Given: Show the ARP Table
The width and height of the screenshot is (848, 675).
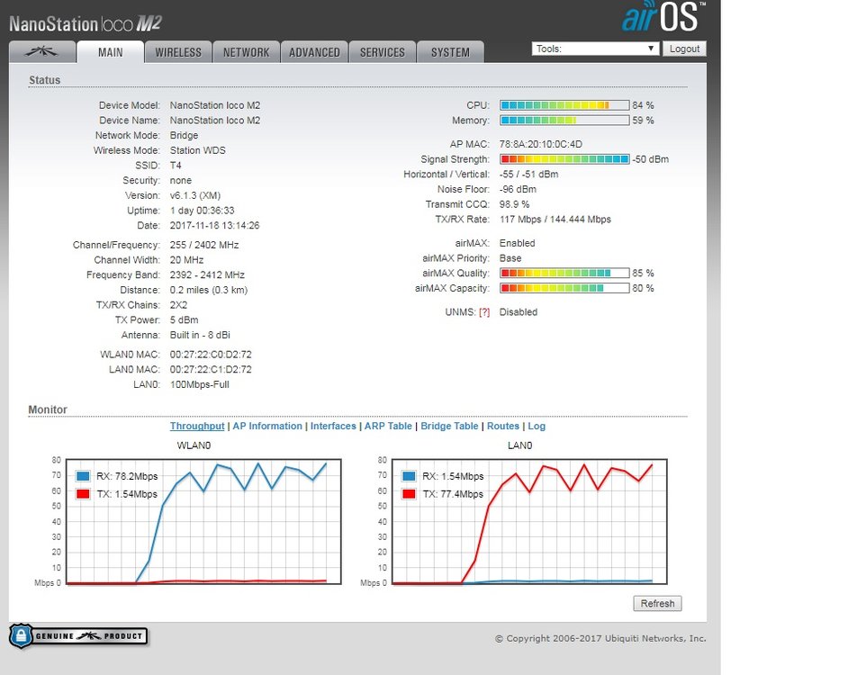Looking at the screenshot, I should [387, 427].
